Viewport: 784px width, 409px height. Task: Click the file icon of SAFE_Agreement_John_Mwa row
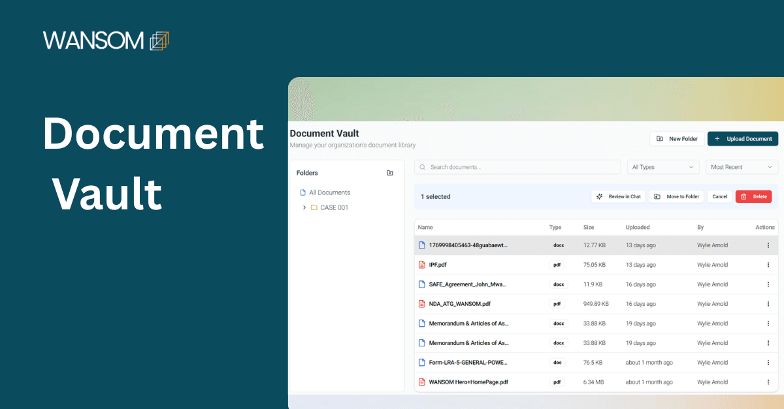pyautogui.click(x=421, y=284)
